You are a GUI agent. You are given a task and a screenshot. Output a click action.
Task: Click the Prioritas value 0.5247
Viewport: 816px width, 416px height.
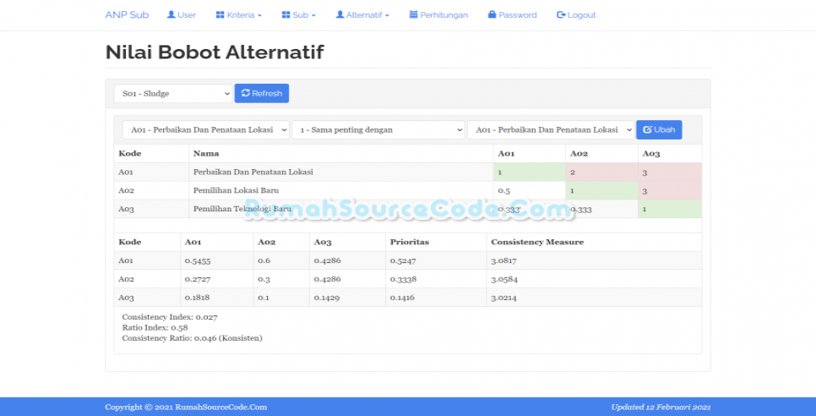pyautogui.click(x=436, y=260)
